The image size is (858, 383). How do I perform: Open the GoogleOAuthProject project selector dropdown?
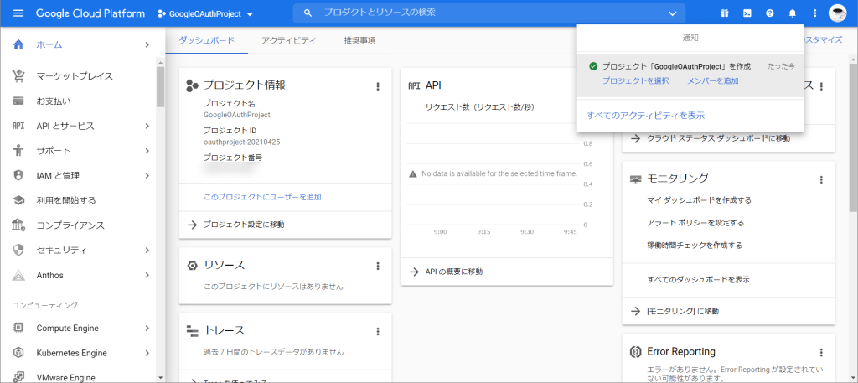click(x=205, y=14)
